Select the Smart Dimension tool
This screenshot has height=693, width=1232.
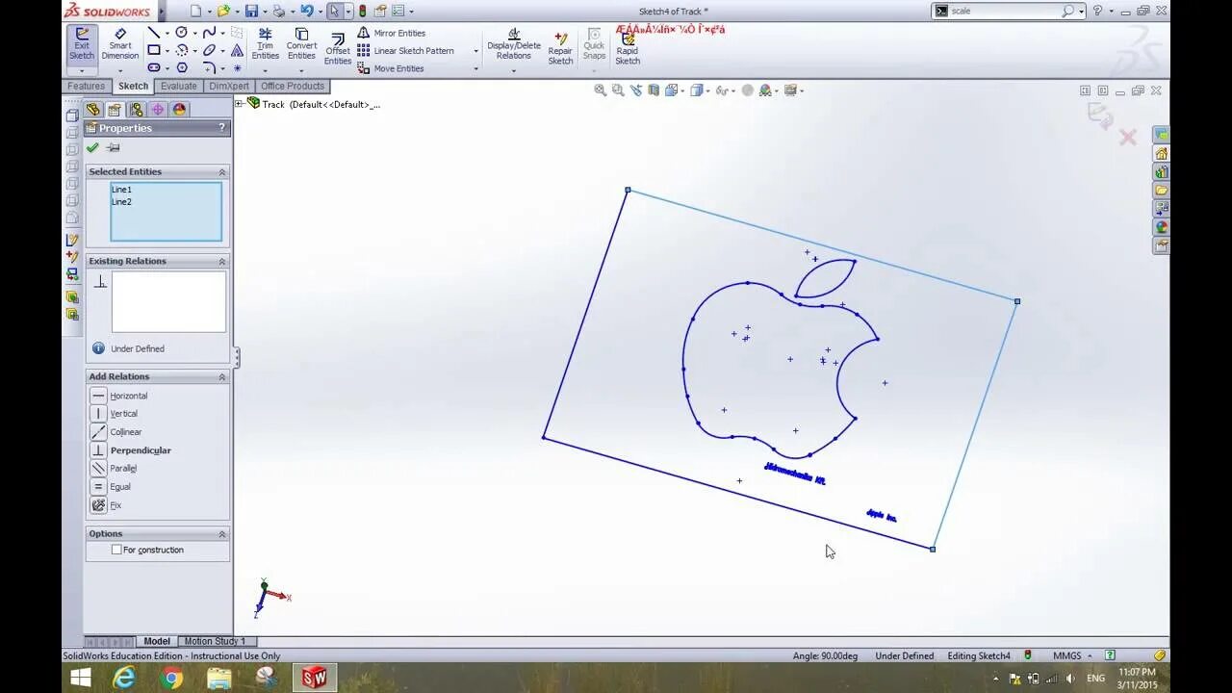119,45
